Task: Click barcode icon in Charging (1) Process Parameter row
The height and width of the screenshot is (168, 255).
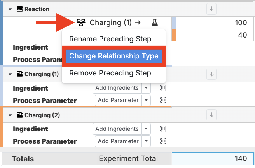Action: pyautogui.click(x=163, y=100)
